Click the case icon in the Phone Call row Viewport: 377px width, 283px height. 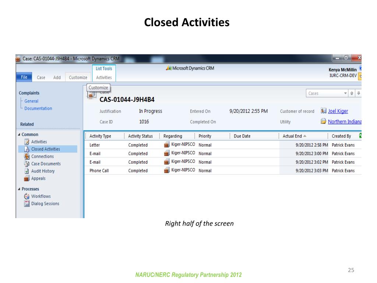tap(167, 170)
